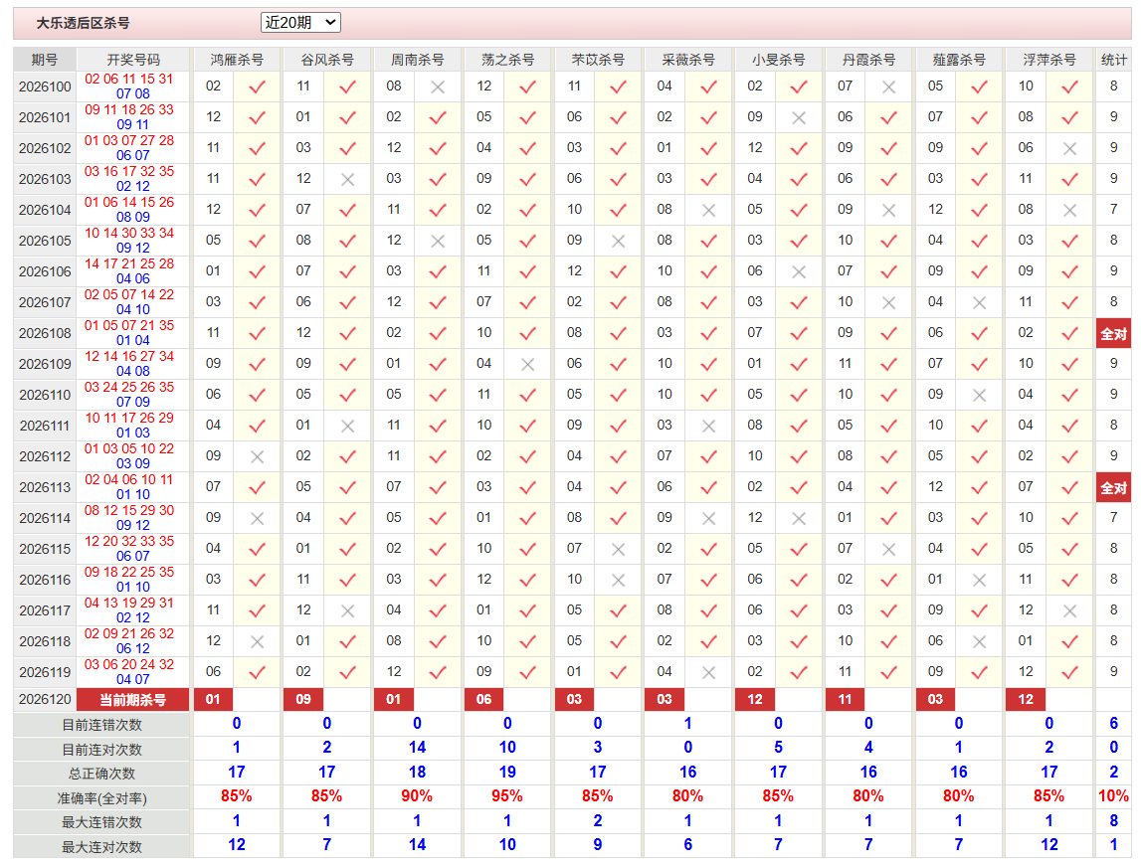The width and height of the screenshot is (1141, 867).
Task: Click the red 全对 badge in row 2026108
Action: click(x=1113, y=334)
